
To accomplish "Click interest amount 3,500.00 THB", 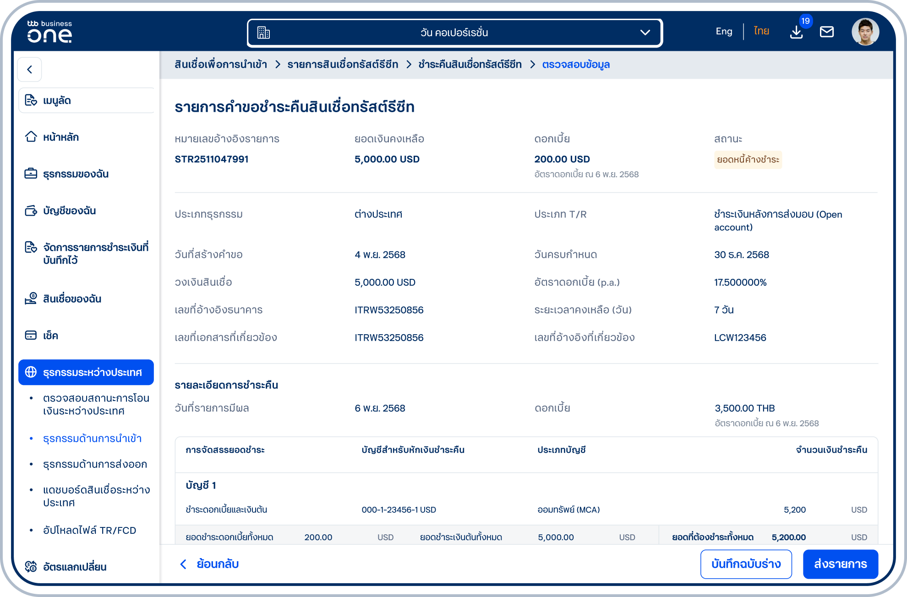I will point(744,408).
